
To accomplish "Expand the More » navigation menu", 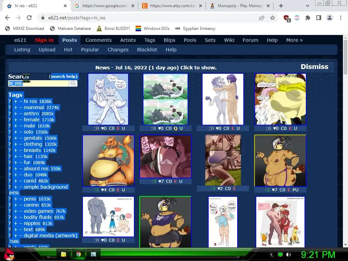I will point(294,40).
